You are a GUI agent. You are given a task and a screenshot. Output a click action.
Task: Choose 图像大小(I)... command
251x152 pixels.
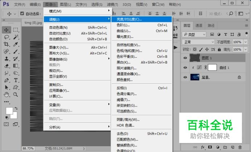point(77,47)
